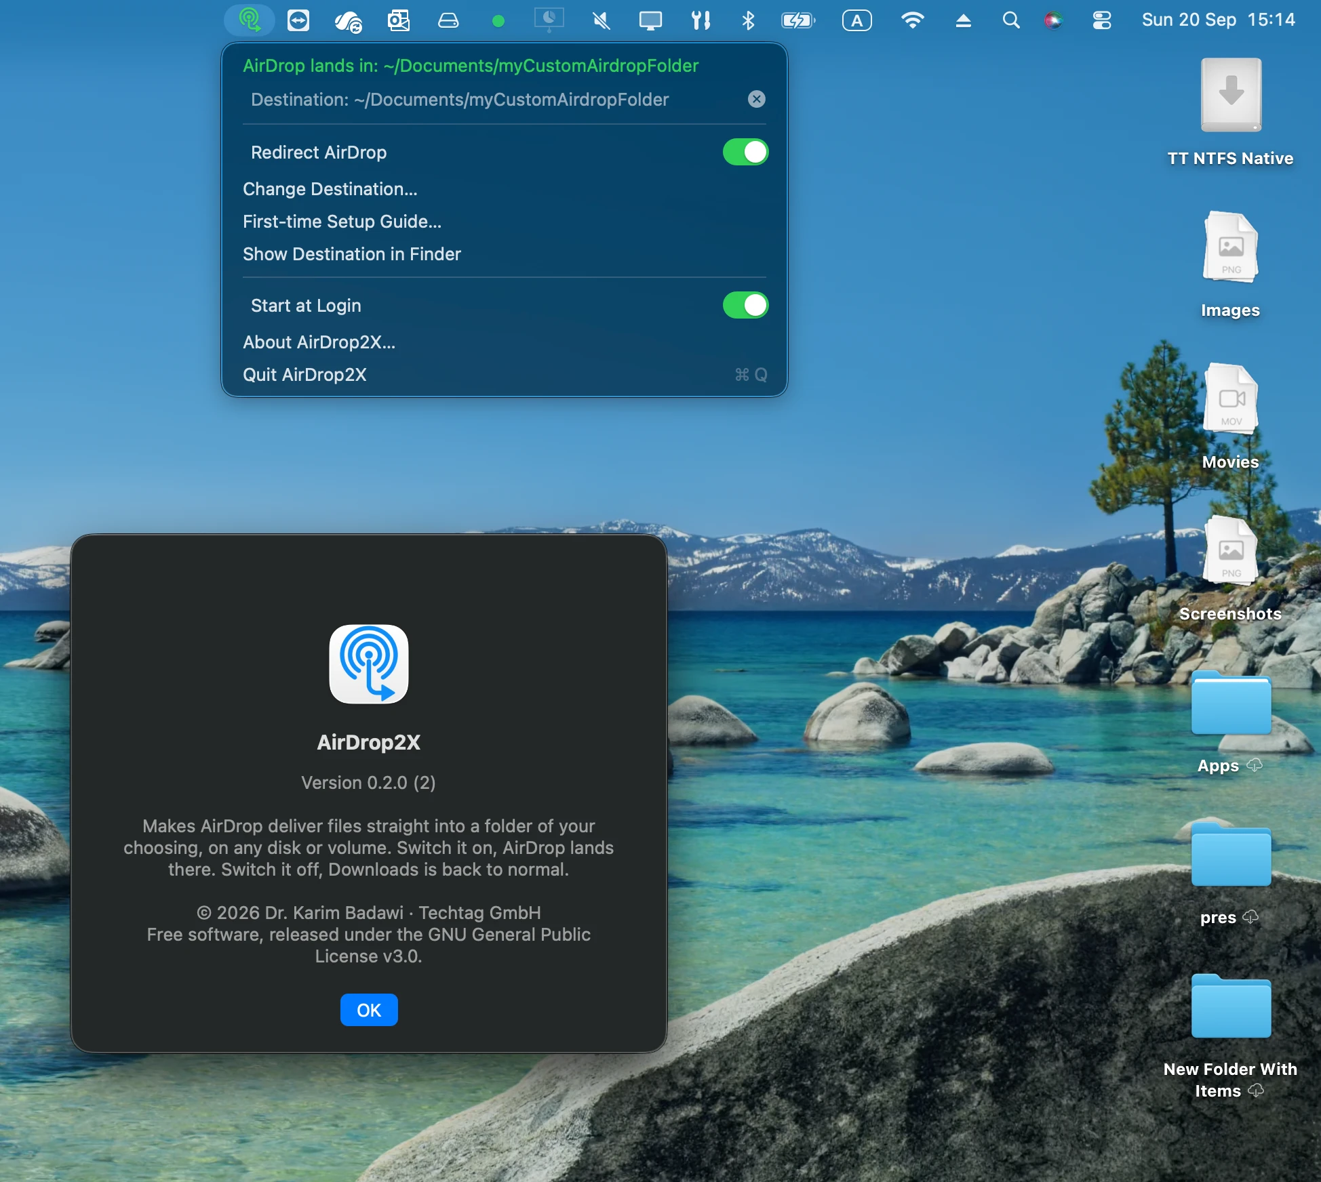Click the AirDrop2X title in About dialog
This screenshot has height=1182, width=1321.
point(369,742)
